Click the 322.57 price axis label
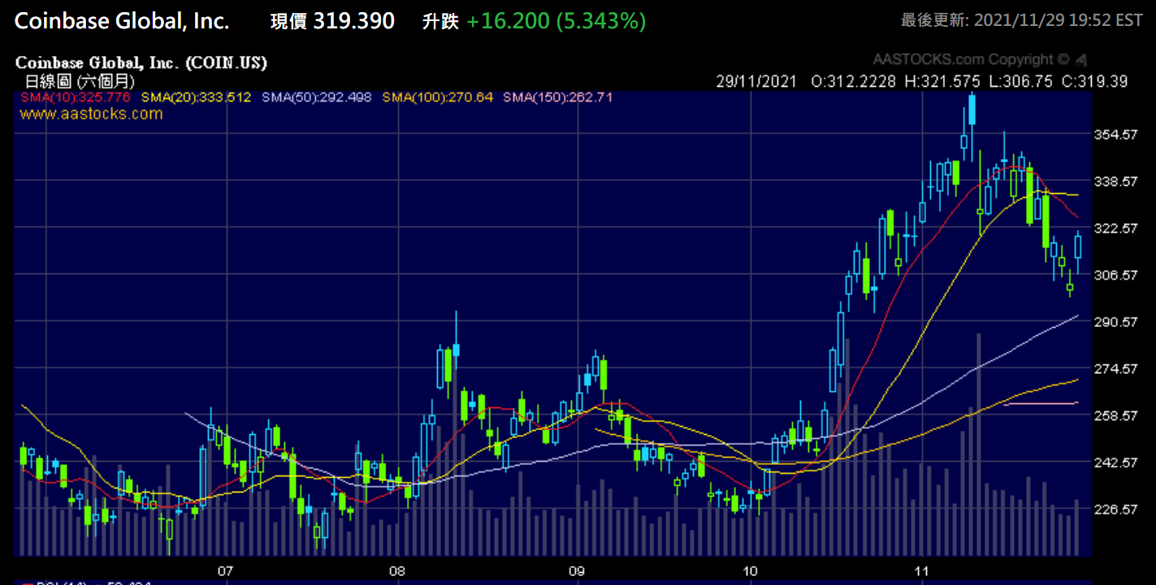This screenshot has height=585, width=1156. (x=1115, y=229)
